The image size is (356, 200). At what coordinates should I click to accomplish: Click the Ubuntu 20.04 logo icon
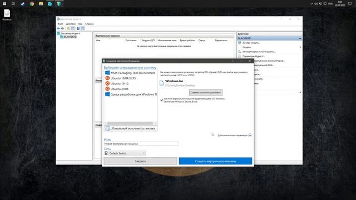(107, 89)
